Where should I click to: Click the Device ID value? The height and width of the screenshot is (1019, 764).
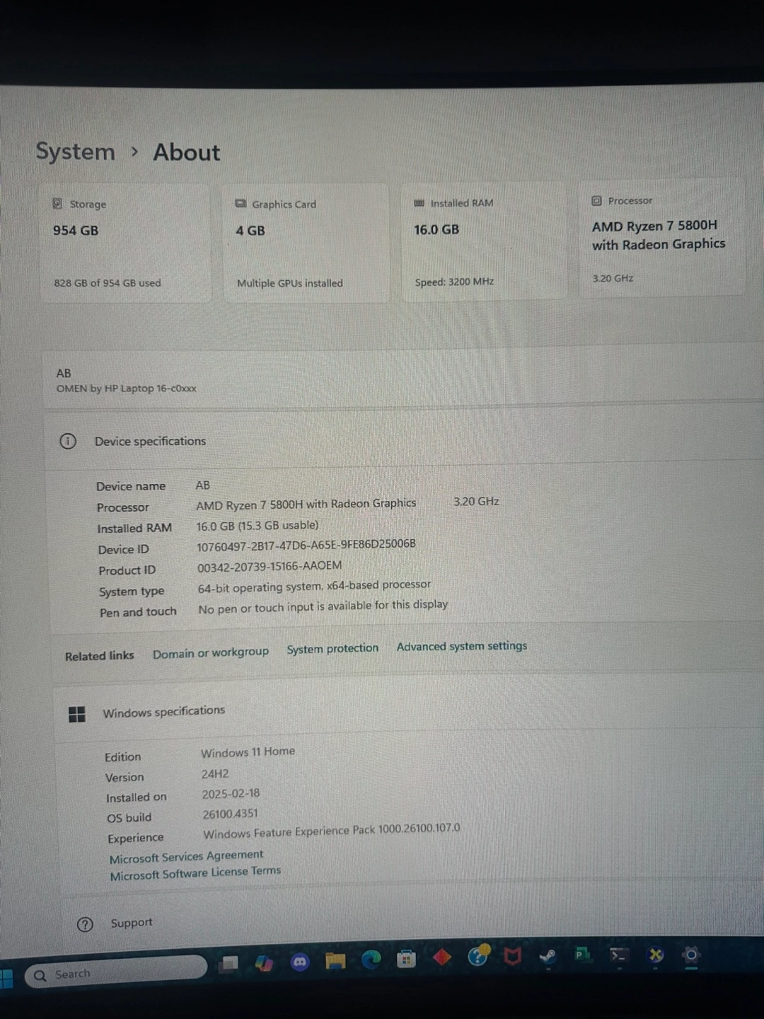[306, 545]
